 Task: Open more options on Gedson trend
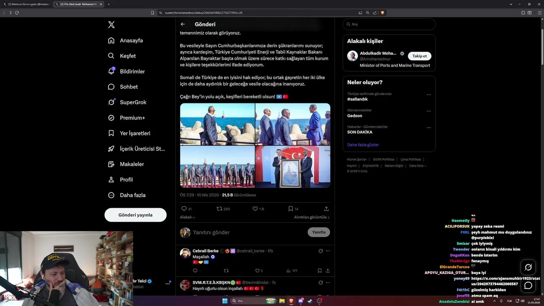pyautogui.click(x=428, y=111)
